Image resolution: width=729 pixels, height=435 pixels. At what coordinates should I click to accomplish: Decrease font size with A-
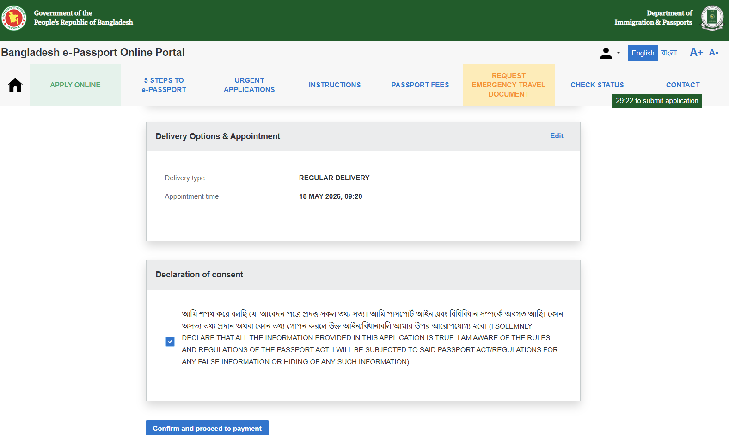[714, 53]
